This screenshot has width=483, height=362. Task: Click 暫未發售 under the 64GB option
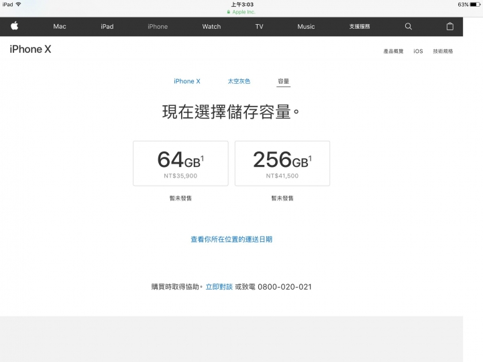pos(180,198)
